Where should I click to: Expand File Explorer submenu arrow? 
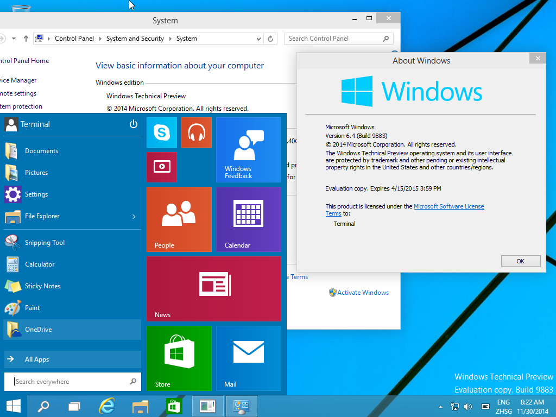134,216
